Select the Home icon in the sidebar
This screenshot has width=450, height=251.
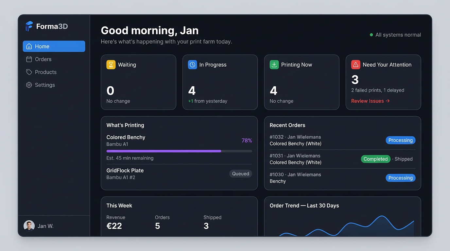click(29, 46)
